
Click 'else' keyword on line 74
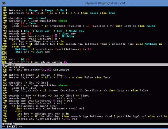click(x=19, y=111)
